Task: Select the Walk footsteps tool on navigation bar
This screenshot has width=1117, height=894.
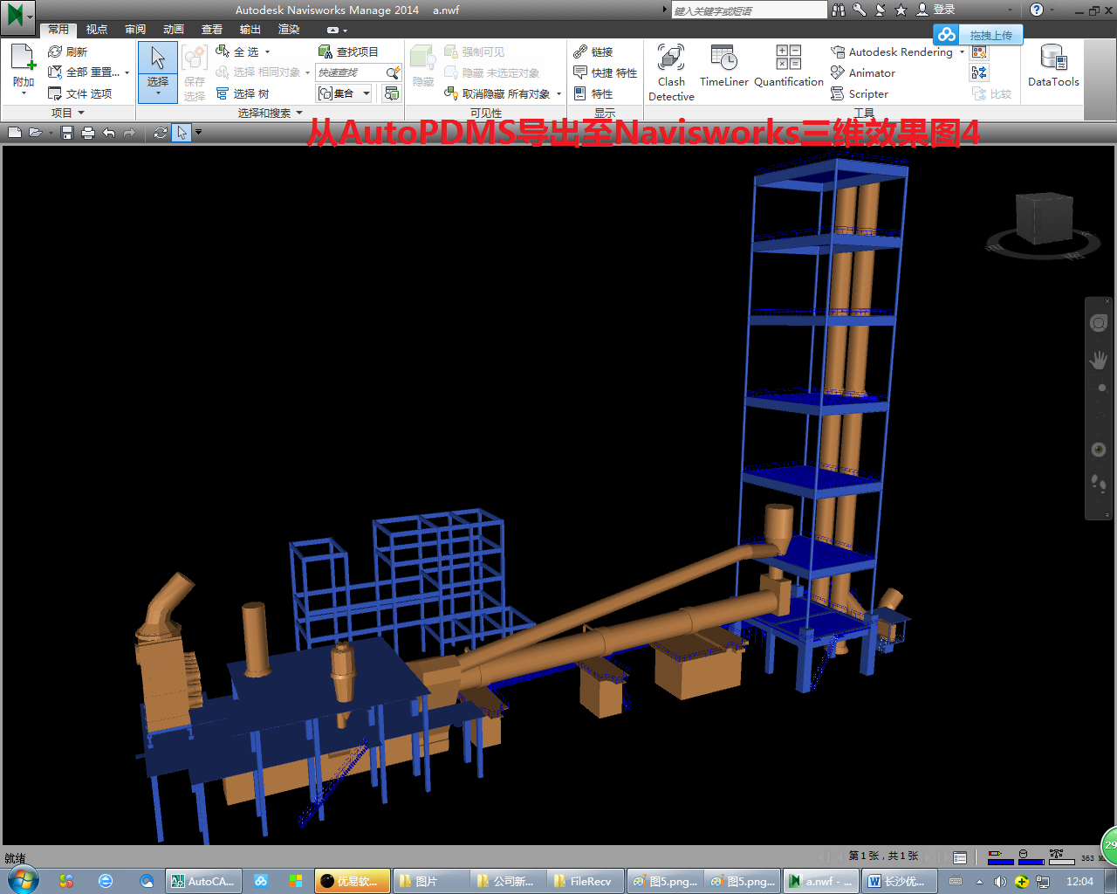Action: click(x=1099, y=482)
